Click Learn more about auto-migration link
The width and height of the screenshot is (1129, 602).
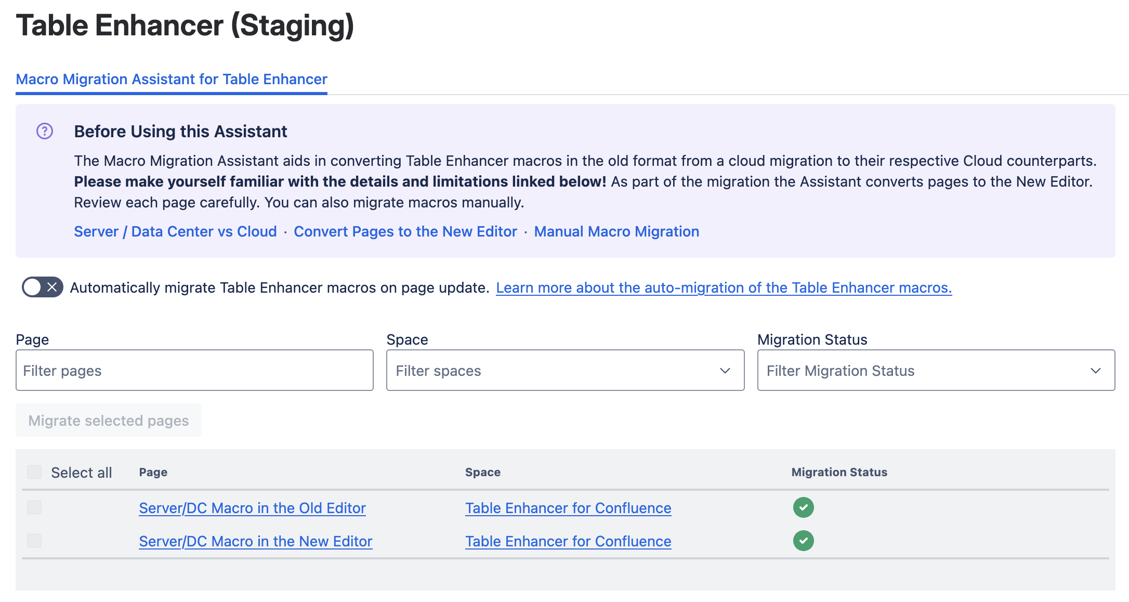pos(724,287)
